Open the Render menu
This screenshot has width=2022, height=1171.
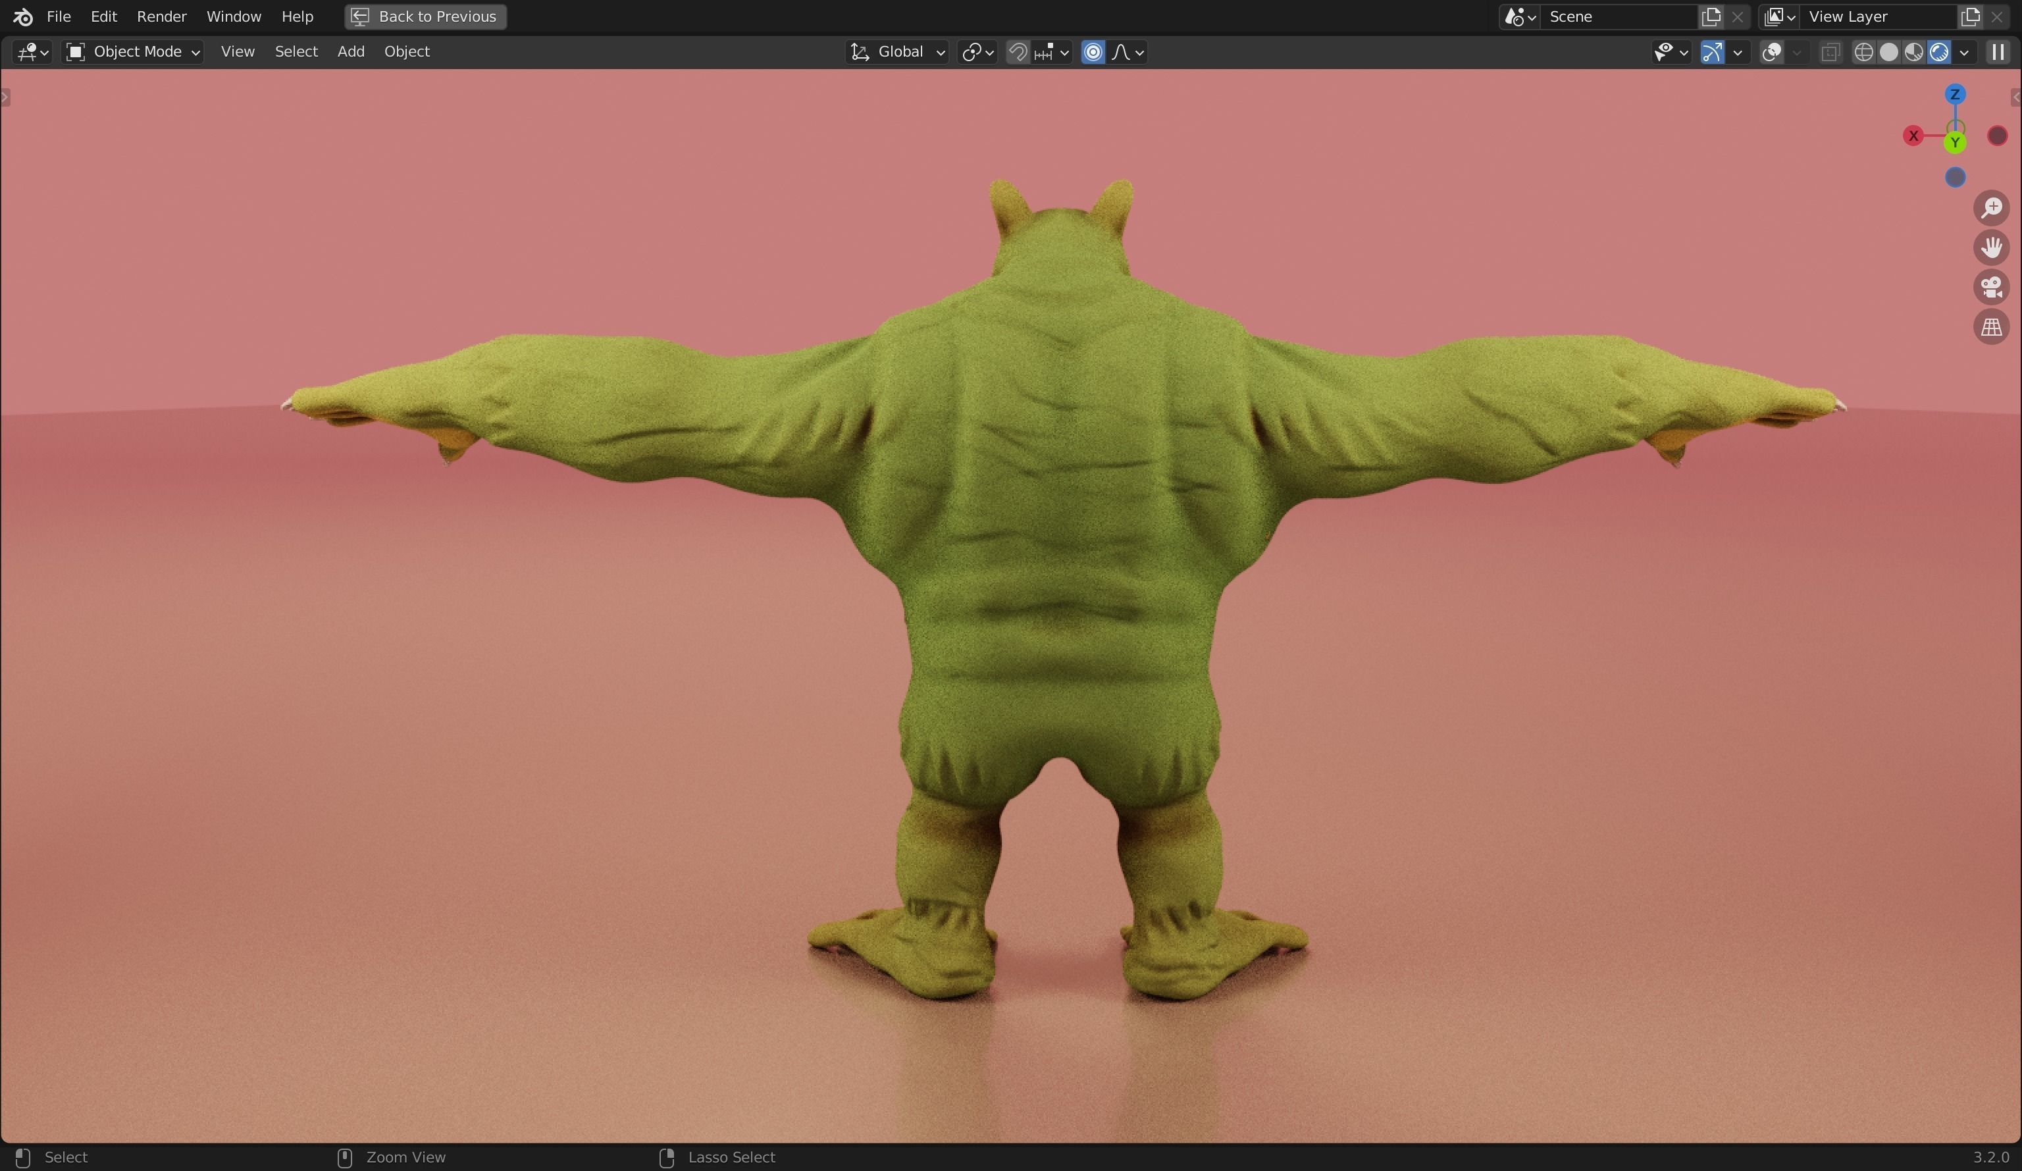[161, 16]
